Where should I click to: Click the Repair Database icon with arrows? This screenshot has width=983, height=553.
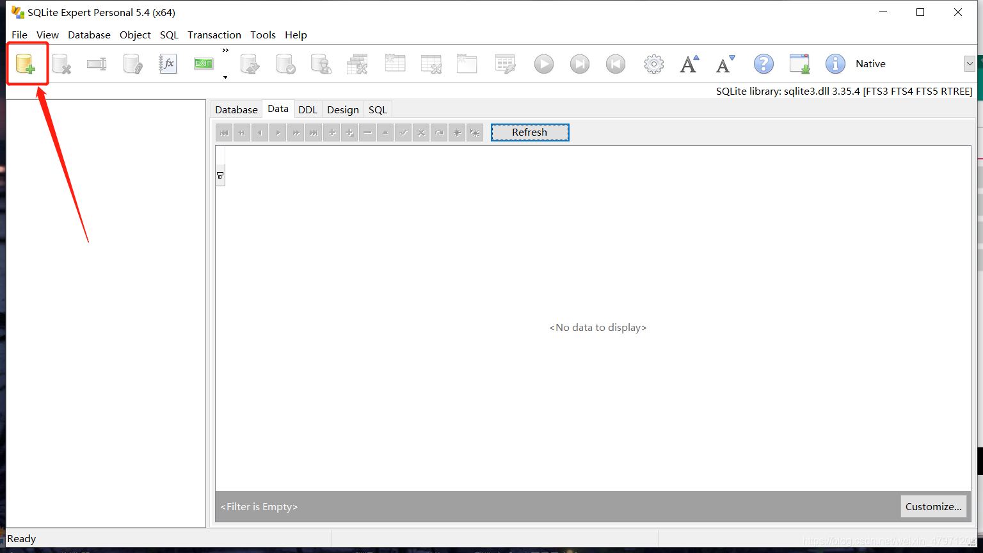pyautogui.click(x=250, y=64)
